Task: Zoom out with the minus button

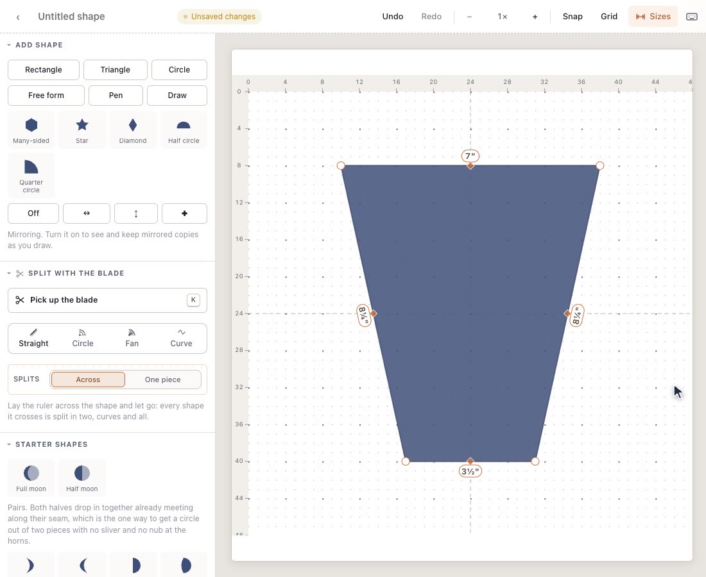Action: (x=469, y=17)
